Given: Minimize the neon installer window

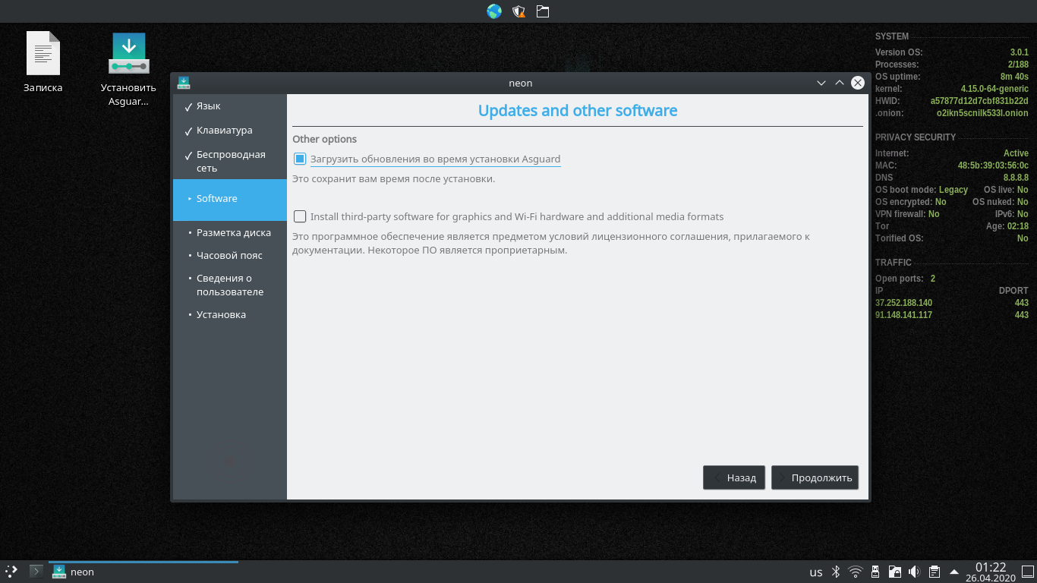Looking at the screenshot, I should coord(821,83).
